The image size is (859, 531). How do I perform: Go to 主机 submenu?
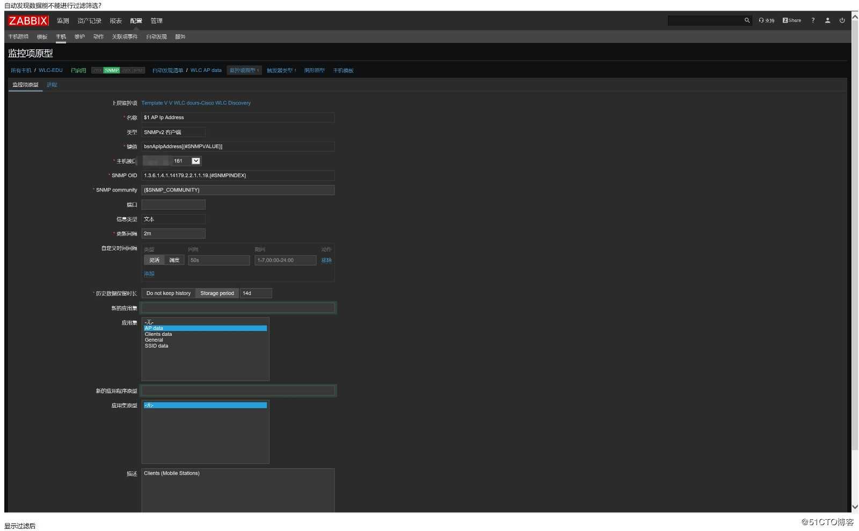(x=61, y=37)
